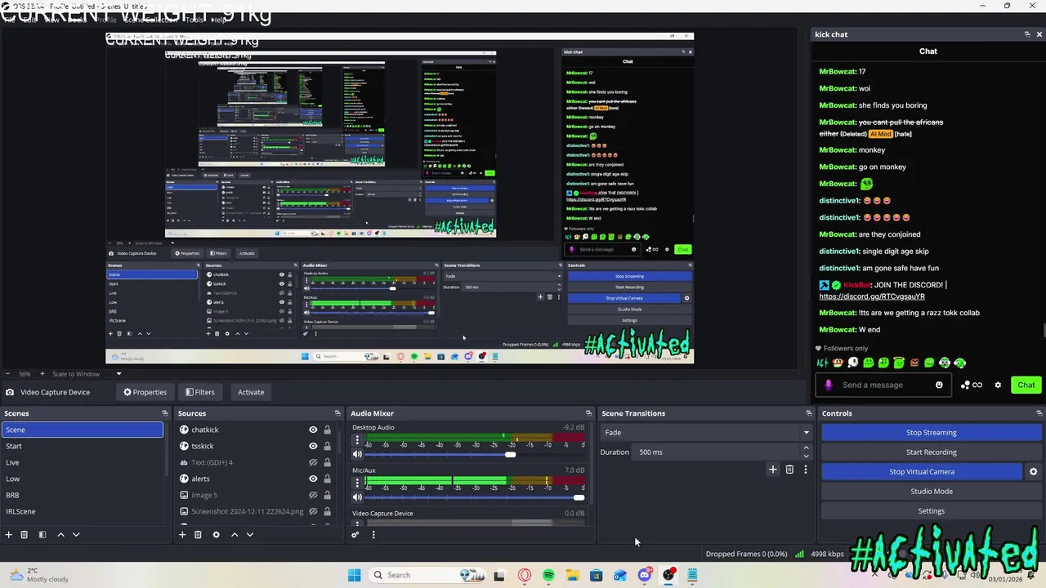Open Settings from Controls panel
This screenshot has width=1046, height=588.
[931, 511]
